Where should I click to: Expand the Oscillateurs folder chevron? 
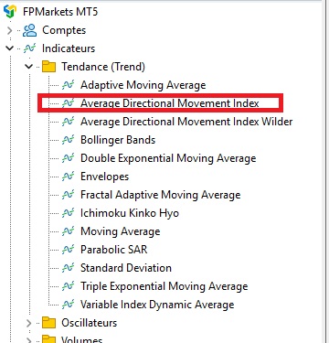point(28,323)
